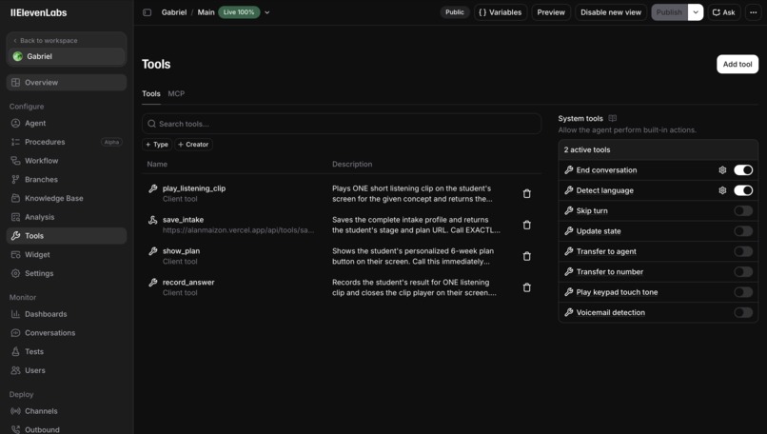The image size is (767, 434).
Task: Add a Type filter
Action: pyautogui.click(x=157, y=145)
